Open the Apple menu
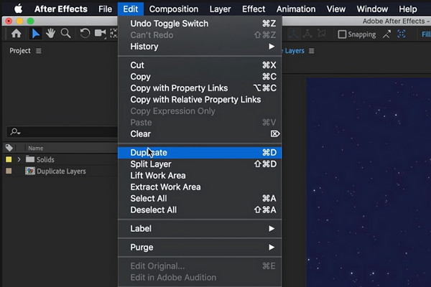The height and width of the screenshot is (287, 431). coord(18,9)
